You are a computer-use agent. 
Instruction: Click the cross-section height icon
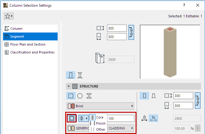click(x=100, y=28)
